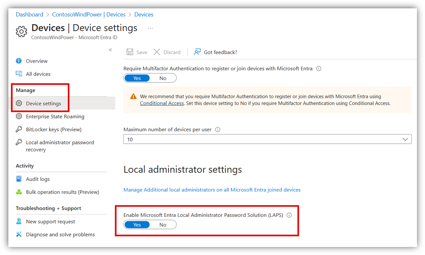Keep LAPS enabled by clicking Yes
425x255 pixels.
point(137,225)
